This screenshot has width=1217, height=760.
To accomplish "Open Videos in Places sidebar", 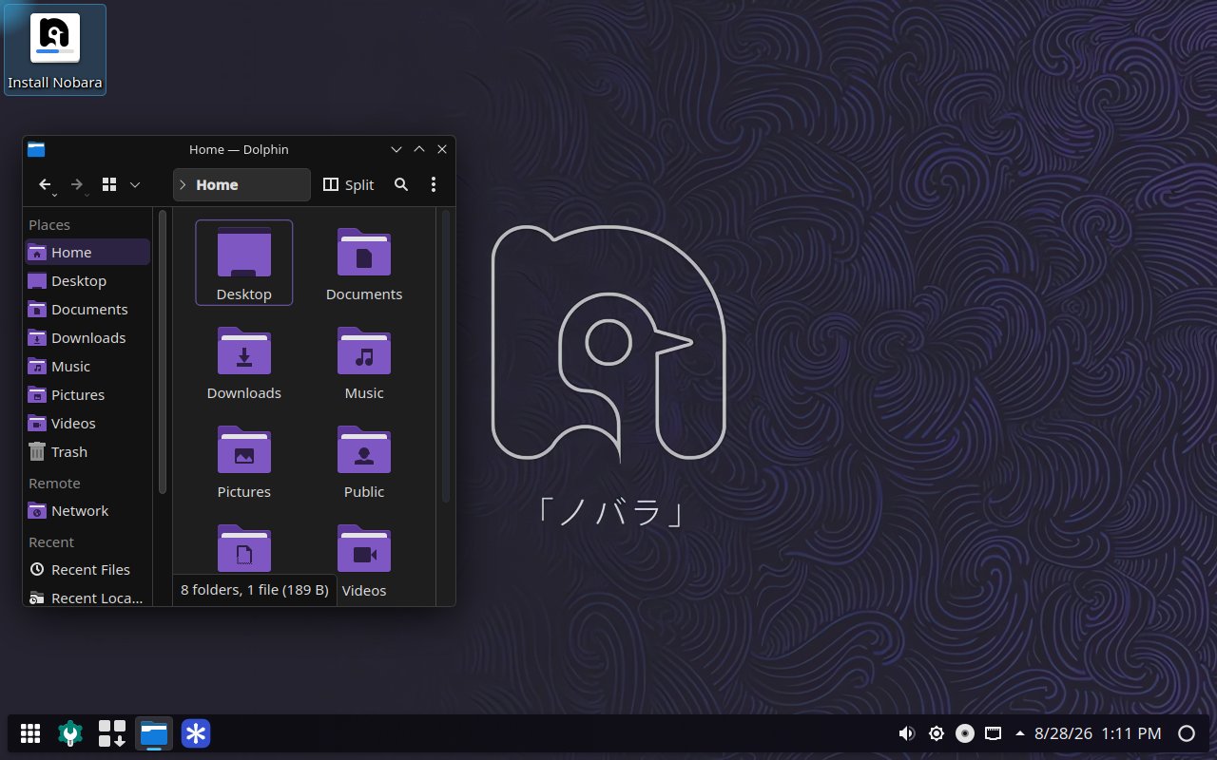I will [87, 423].
